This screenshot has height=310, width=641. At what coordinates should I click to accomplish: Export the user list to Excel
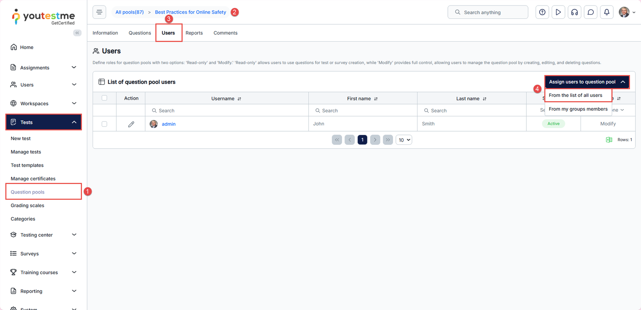609,140
